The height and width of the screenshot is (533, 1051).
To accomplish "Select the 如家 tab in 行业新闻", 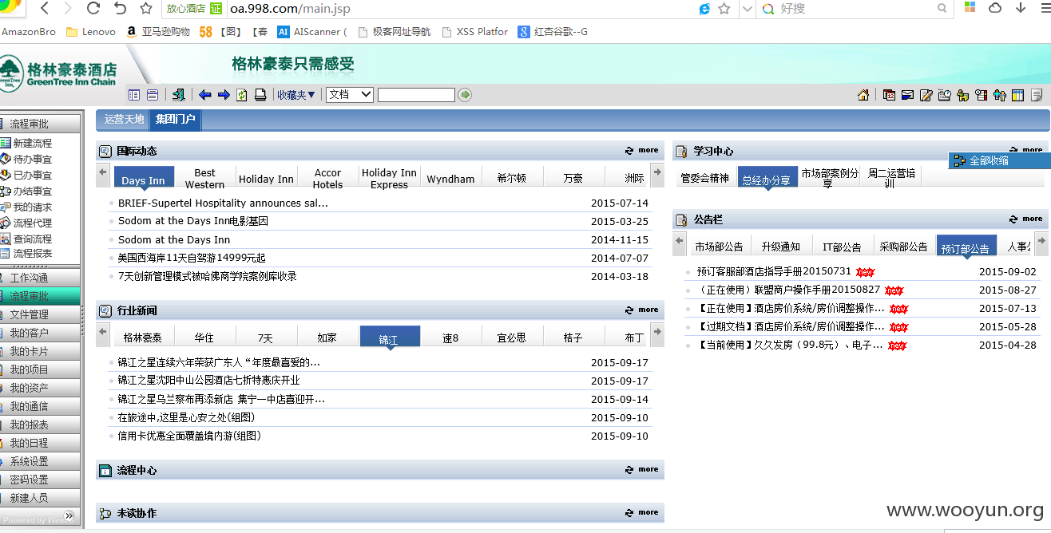I will point(327,338).
